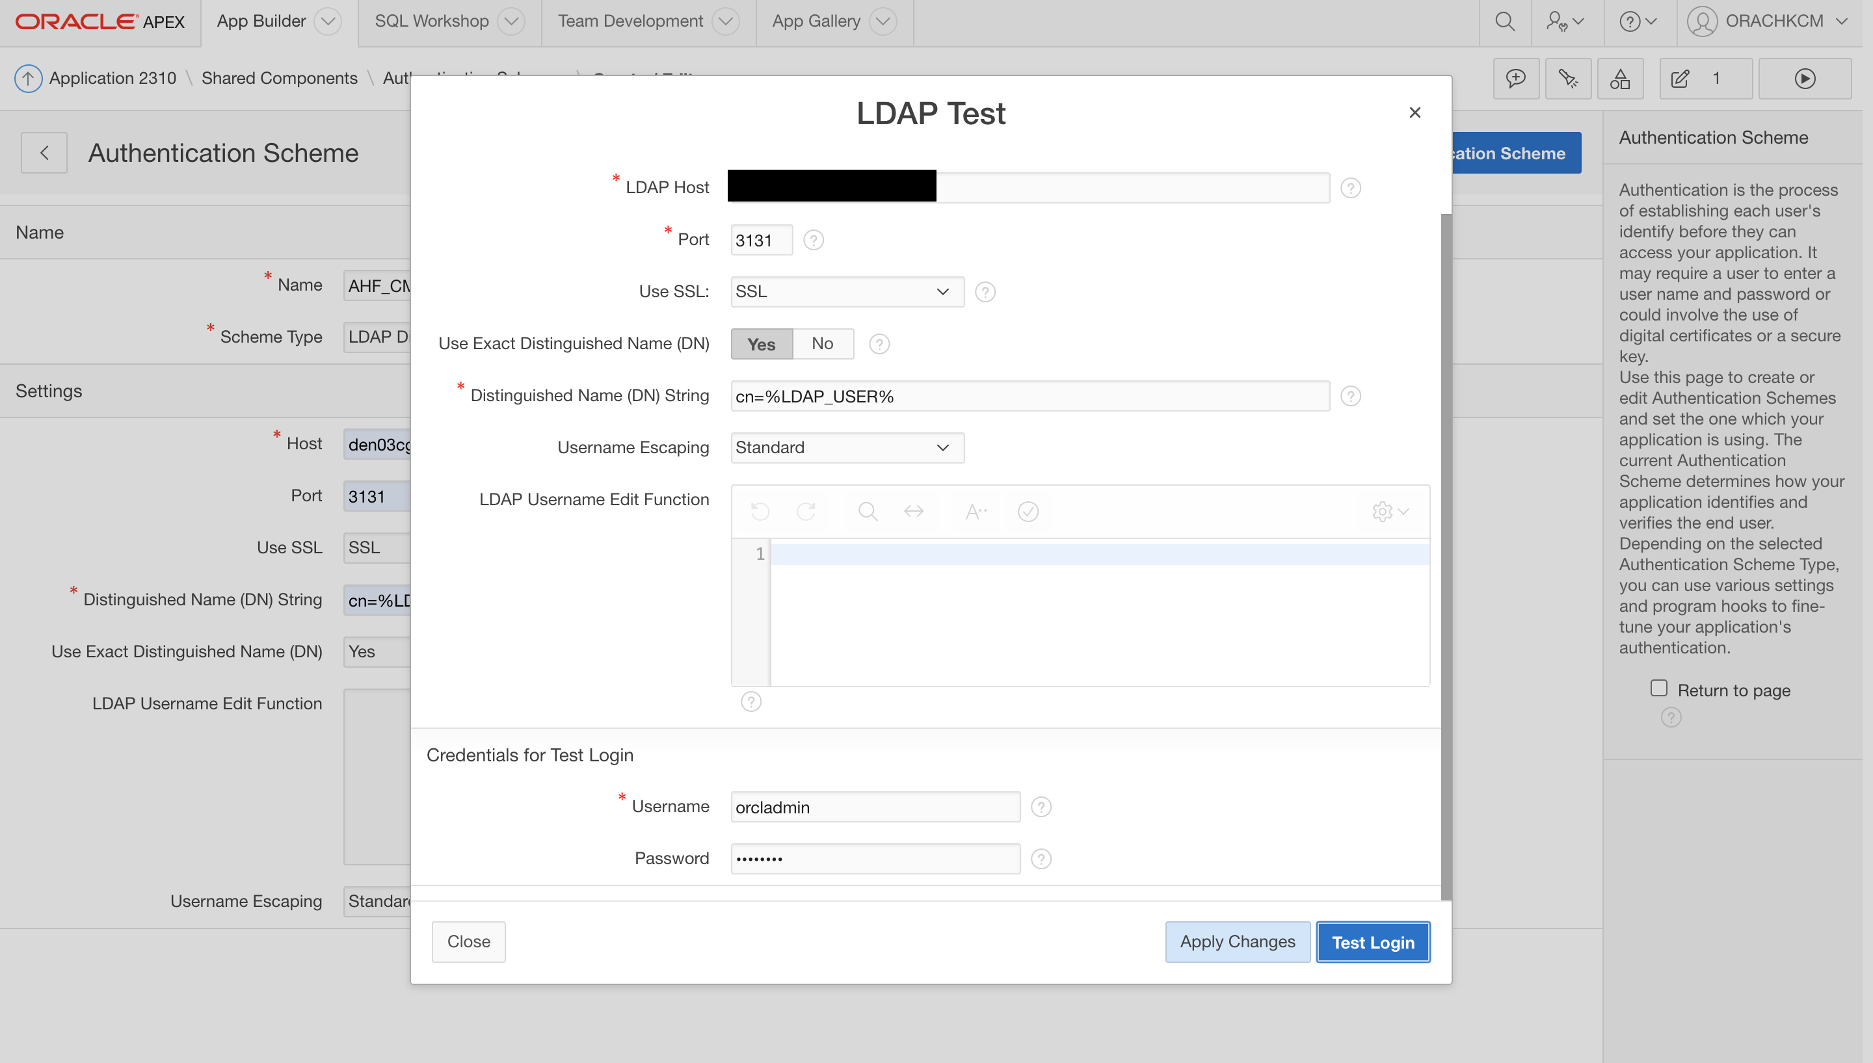Screen dimensions: 1873x1063
Task: Click the Test Login button
Action: [x=1372, y=942]
